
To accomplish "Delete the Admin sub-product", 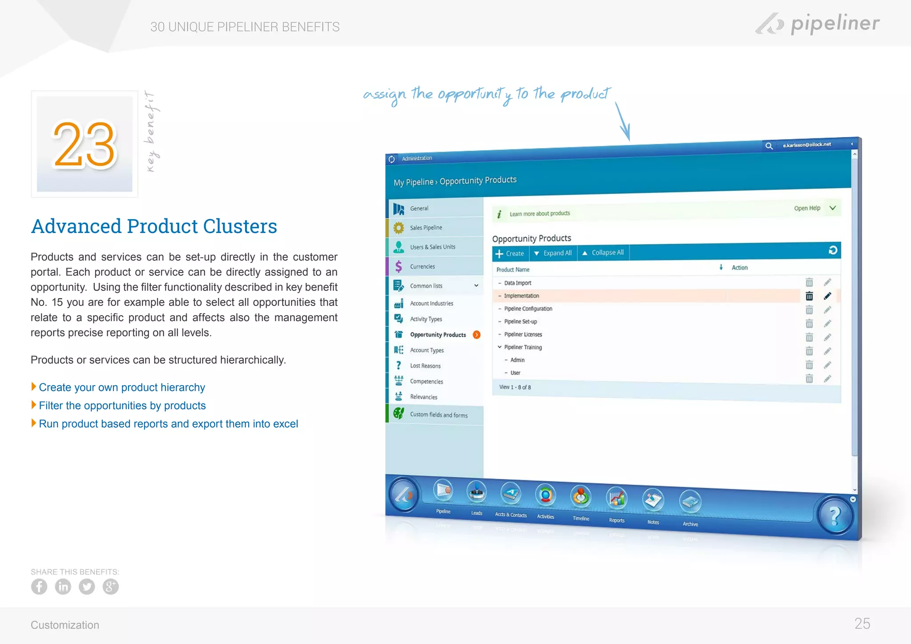I will [x=809, y=365].
